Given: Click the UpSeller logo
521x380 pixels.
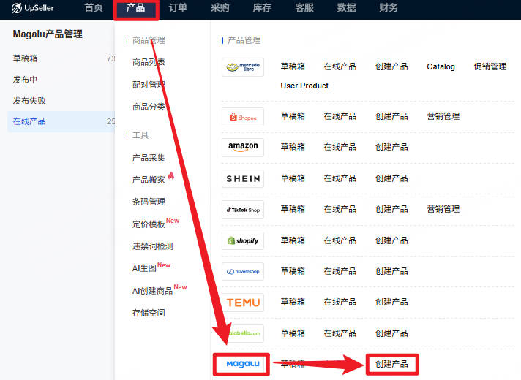Looking at the screenshot, I should click(32, 8).
